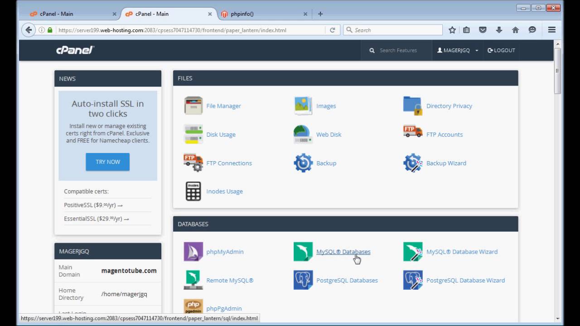Open the PostgreSQL Databases elephant icon
The image size is (580, 326).
click(303, 280)
